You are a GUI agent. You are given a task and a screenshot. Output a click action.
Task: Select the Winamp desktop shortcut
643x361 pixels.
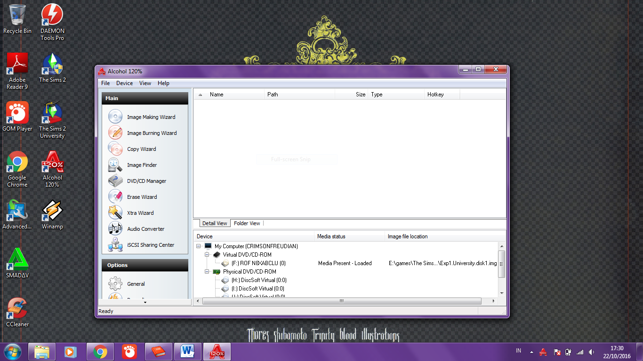(52, 215)
